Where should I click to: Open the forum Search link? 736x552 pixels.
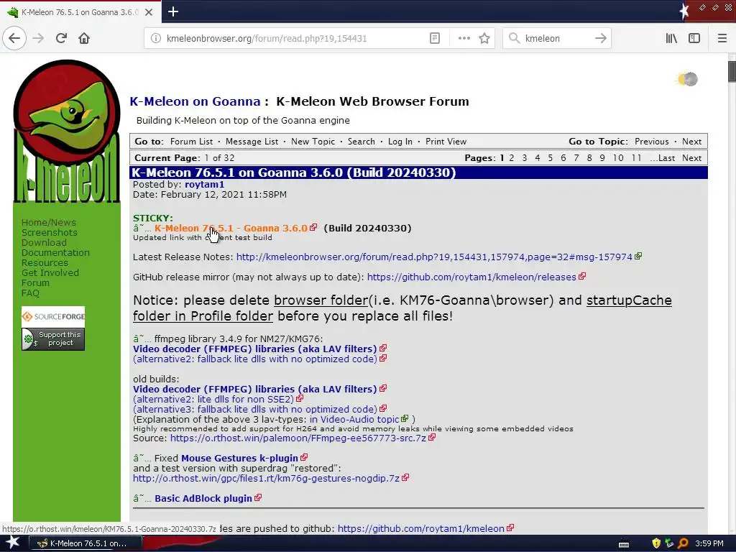(x=361, y=142)
